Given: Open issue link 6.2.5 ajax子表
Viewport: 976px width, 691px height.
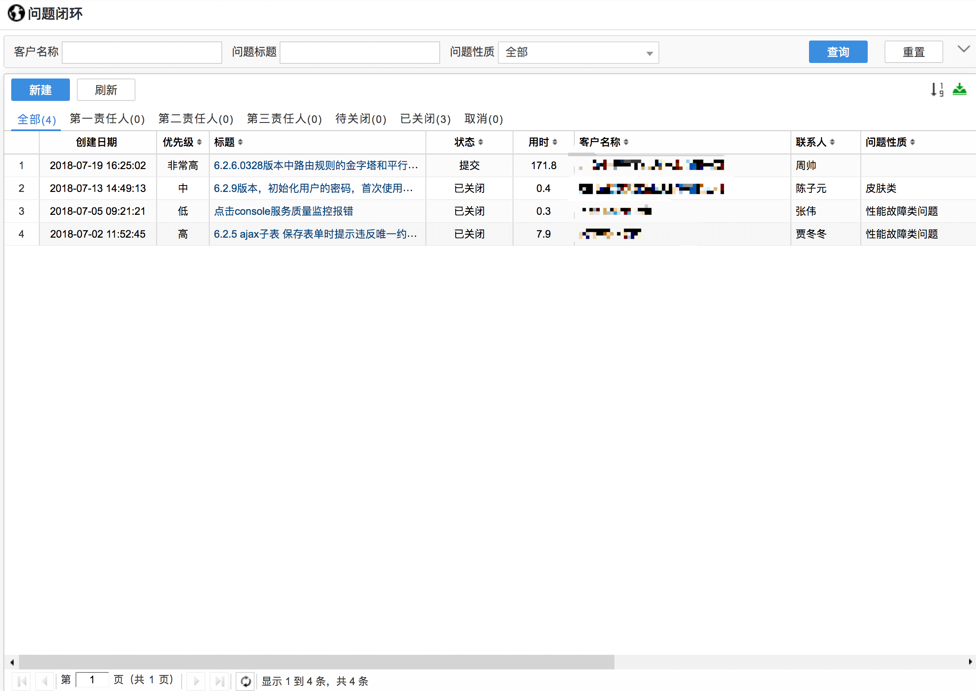Looking at the screenshot, I should tap(315, 234).
